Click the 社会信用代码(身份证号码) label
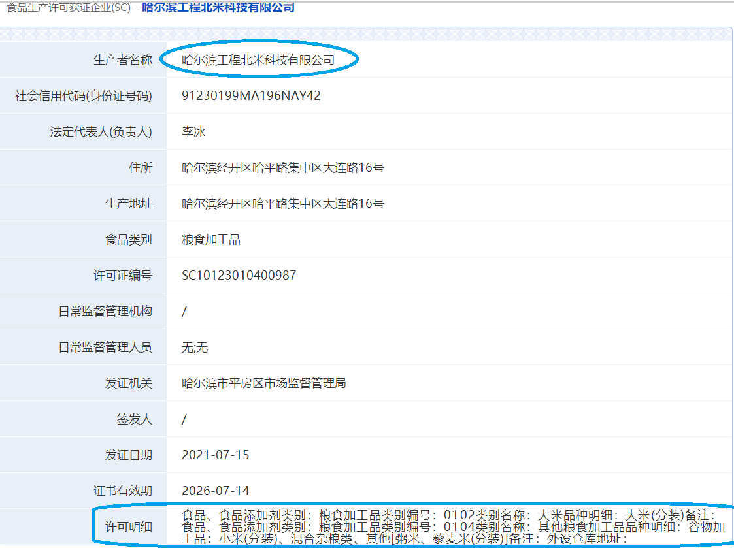Viewport: 734px width, 548px height. tap(83, 96)
